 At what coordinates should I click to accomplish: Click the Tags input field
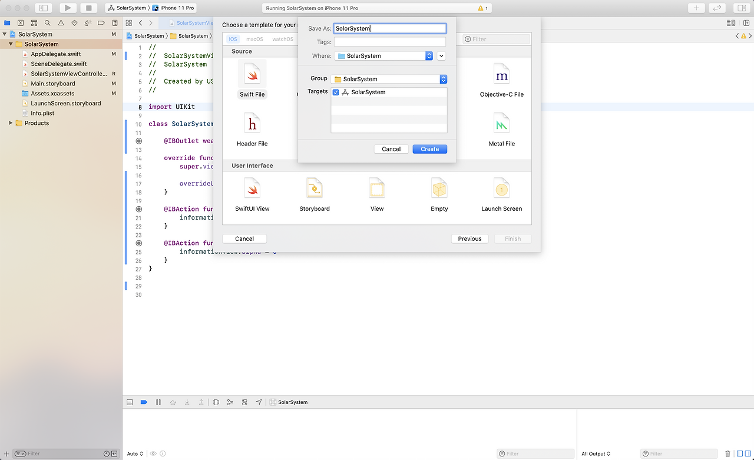pos(390,42)
